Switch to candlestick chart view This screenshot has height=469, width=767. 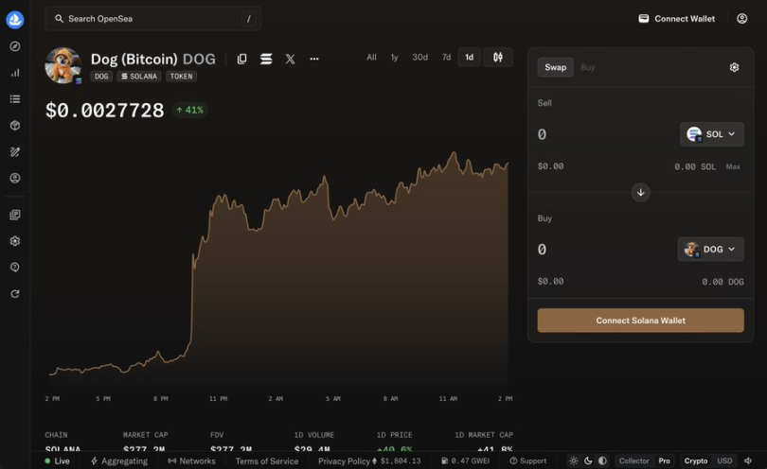tap(498, 57)
